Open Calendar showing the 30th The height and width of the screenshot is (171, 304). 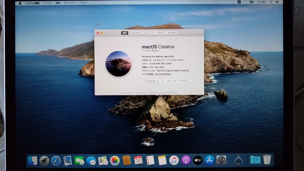[x=138, y=160]
